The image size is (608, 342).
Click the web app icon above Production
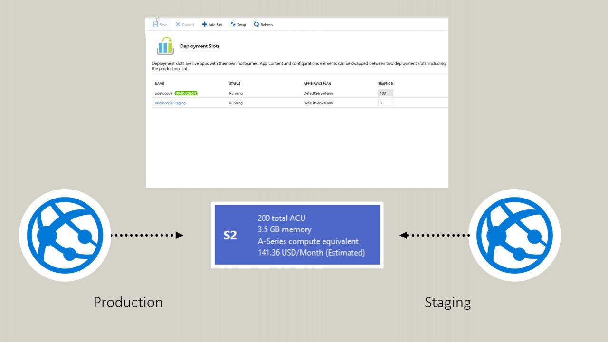[x=65, y=235]
